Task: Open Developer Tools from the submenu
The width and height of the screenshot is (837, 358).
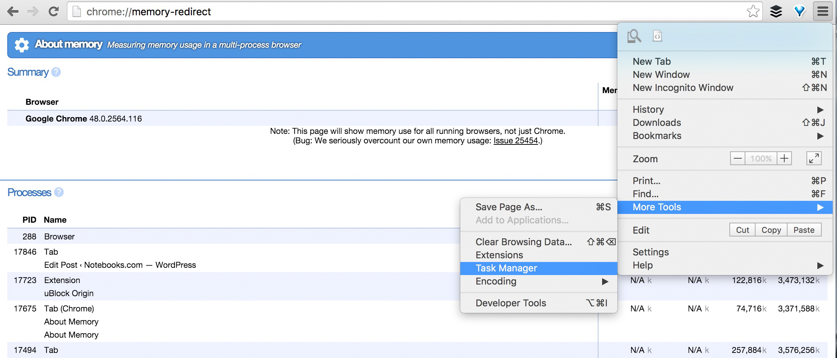Action: pyautogui.click(x=539, y=303)
